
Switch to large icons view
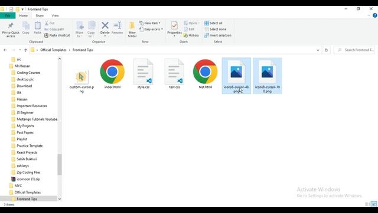click(374, 204)
